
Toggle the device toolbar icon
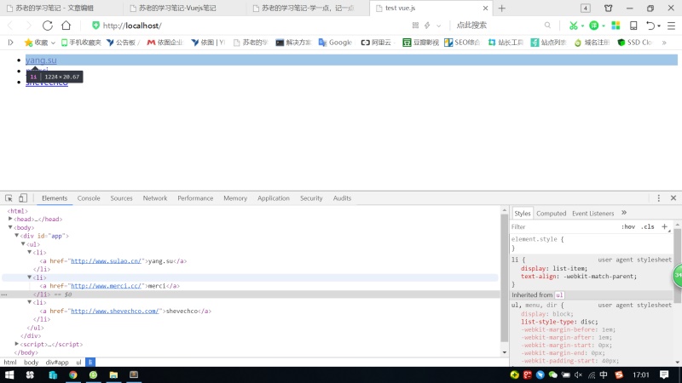23,198
